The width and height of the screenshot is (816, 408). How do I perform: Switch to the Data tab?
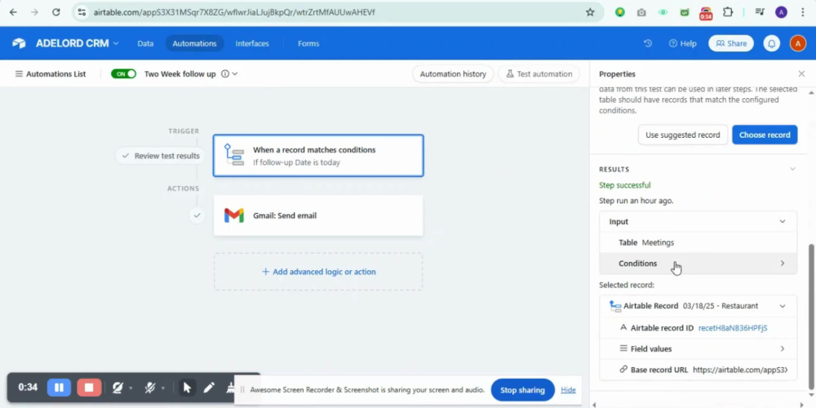tap(145, 43)
